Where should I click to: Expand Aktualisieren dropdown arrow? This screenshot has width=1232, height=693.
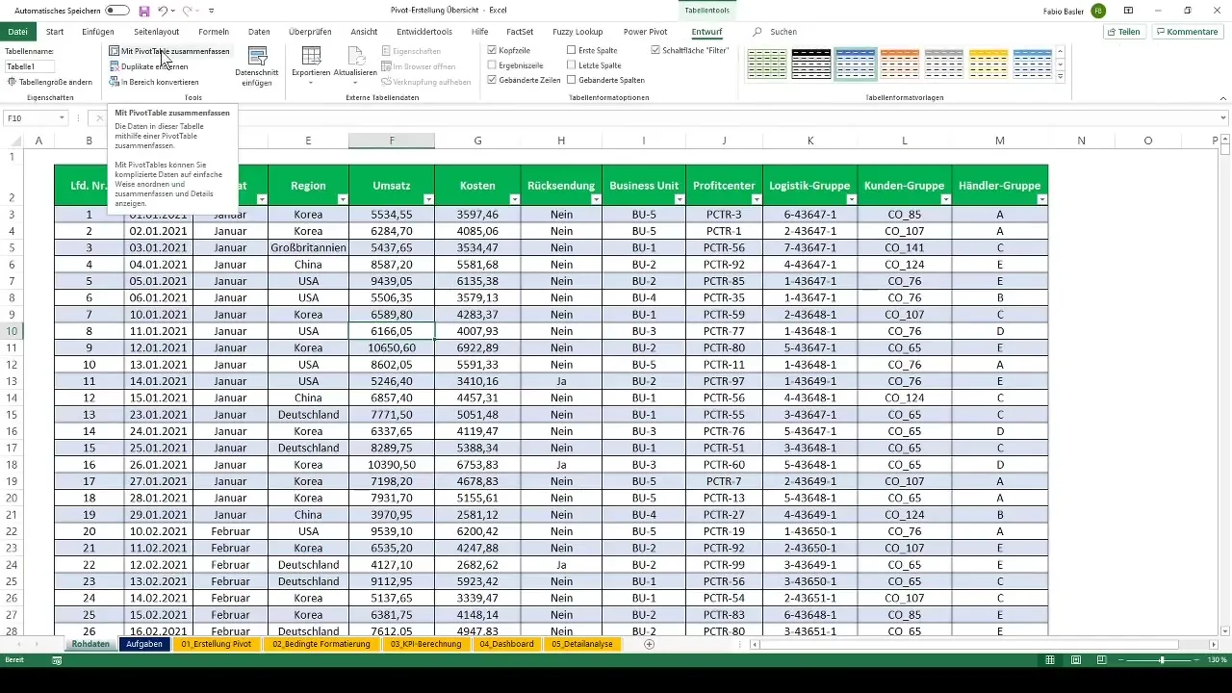(355, 83)
